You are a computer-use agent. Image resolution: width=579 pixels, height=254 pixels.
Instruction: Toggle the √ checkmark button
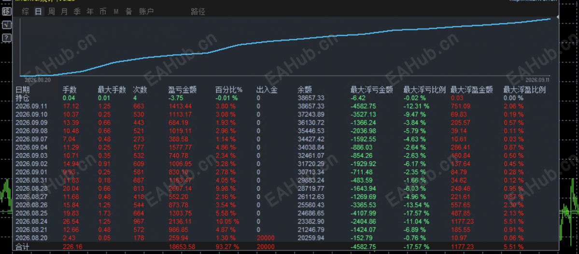point(7,25)
